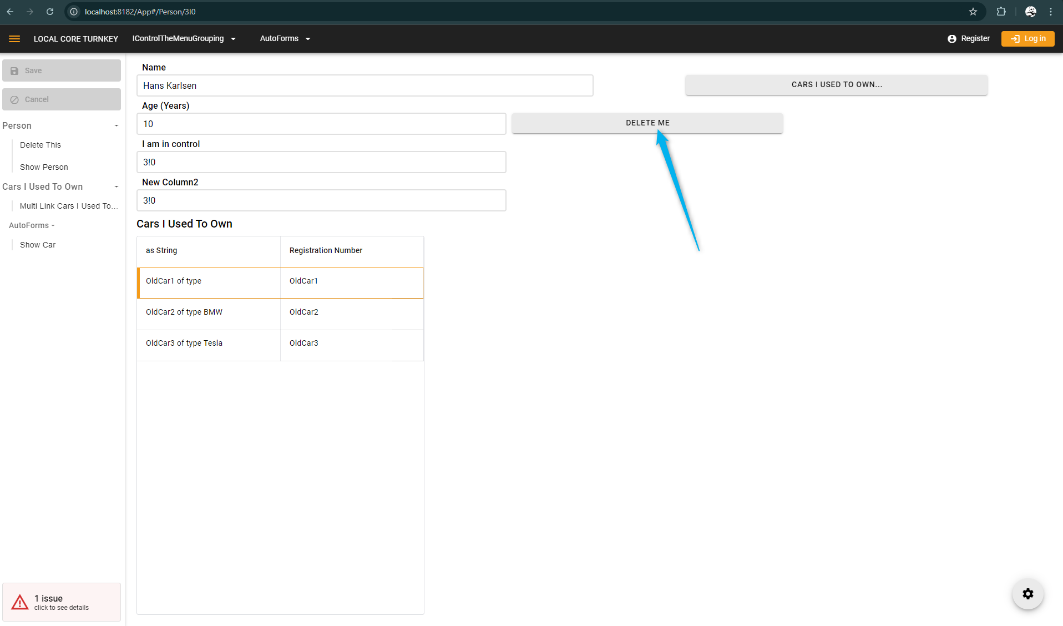Click the browser back arrow
1063x626 pixels.
coord(10,12)
